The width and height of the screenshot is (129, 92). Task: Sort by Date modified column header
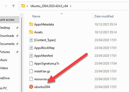point(104,16)
